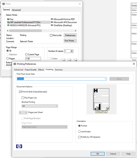
Task: Enable the Print to file checkbox
Action: coord(51,35)
